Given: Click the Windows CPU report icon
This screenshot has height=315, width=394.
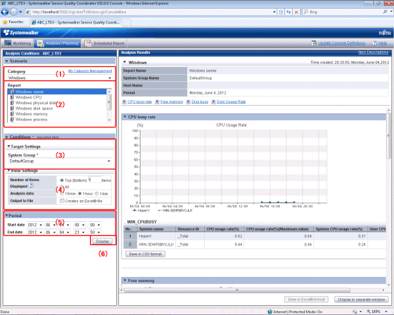Looking at the screenshot, I should click(x=12, y=97).
